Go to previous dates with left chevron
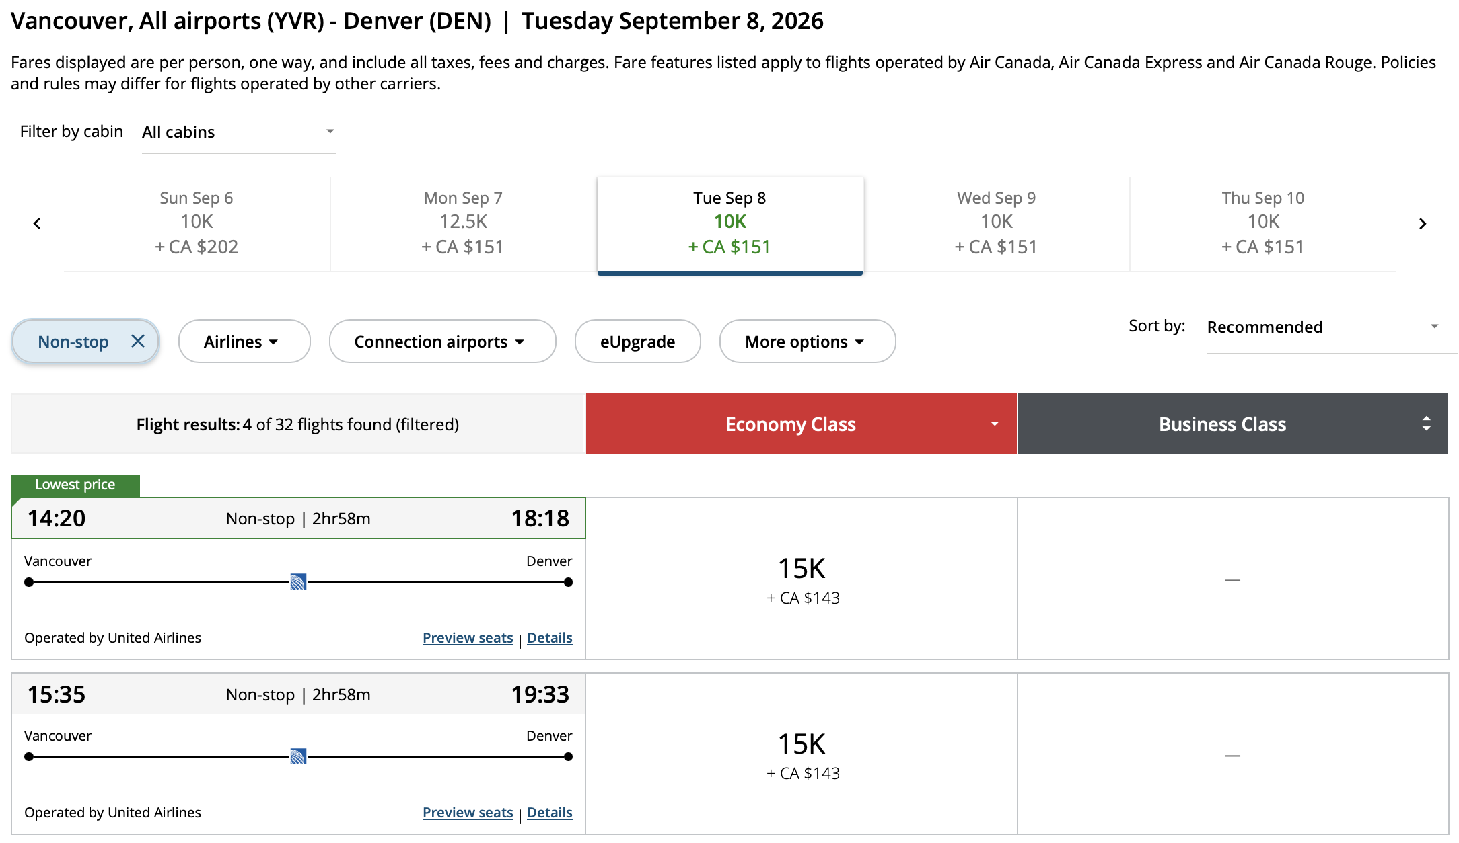 (x=37, y=223)
